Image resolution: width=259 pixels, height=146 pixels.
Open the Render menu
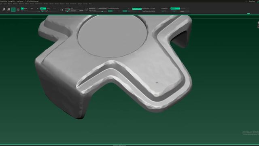pos(46,4)
